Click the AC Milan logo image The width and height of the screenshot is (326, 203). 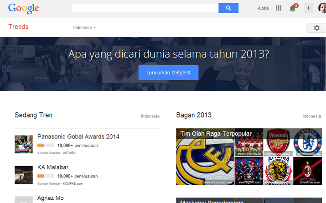(307, 171)
